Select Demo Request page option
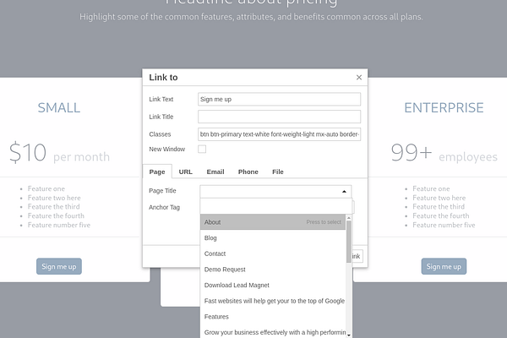 (x=273, y=270)
